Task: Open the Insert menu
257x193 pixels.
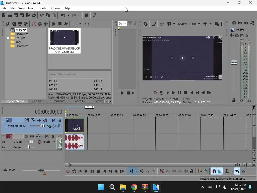Action: coord(32,8)
